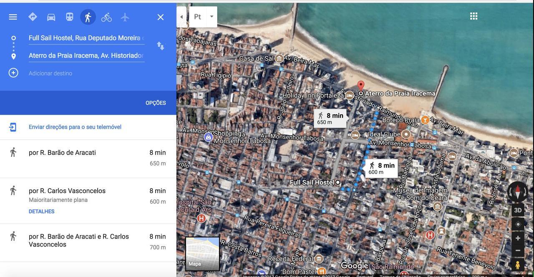Viewport: 534px width, 277px height.
Task: Switch to Mapa view thumbnail
Action: pyautogui.click(x=202, y=254)
